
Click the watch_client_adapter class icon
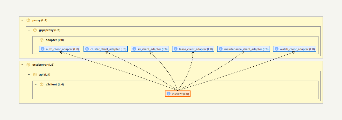277,49
